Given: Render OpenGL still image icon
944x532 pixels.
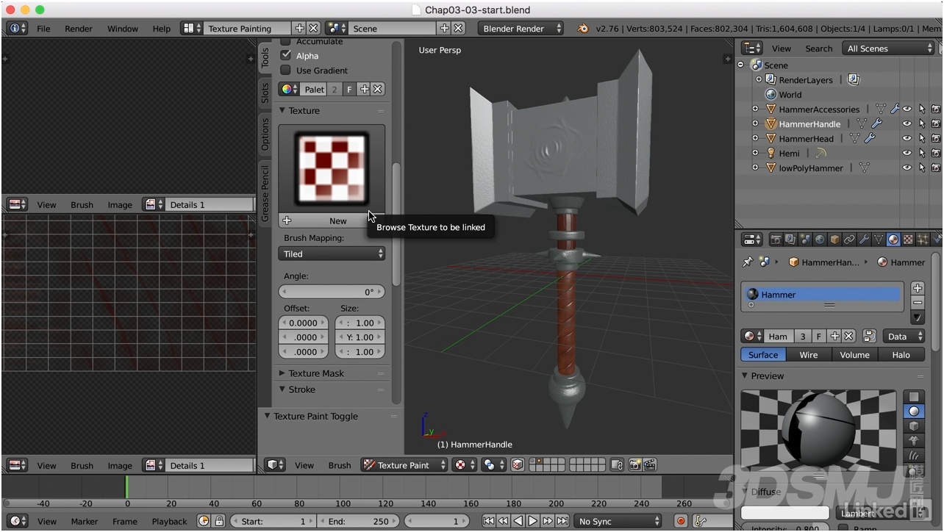Looking at the screenshot, I should [x=634, y=465].
